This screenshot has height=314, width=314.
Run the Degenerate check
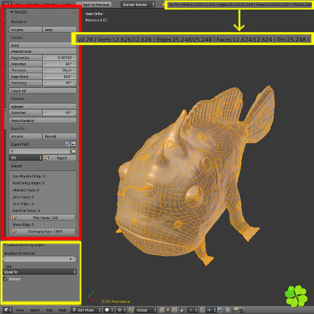[26, 58]
